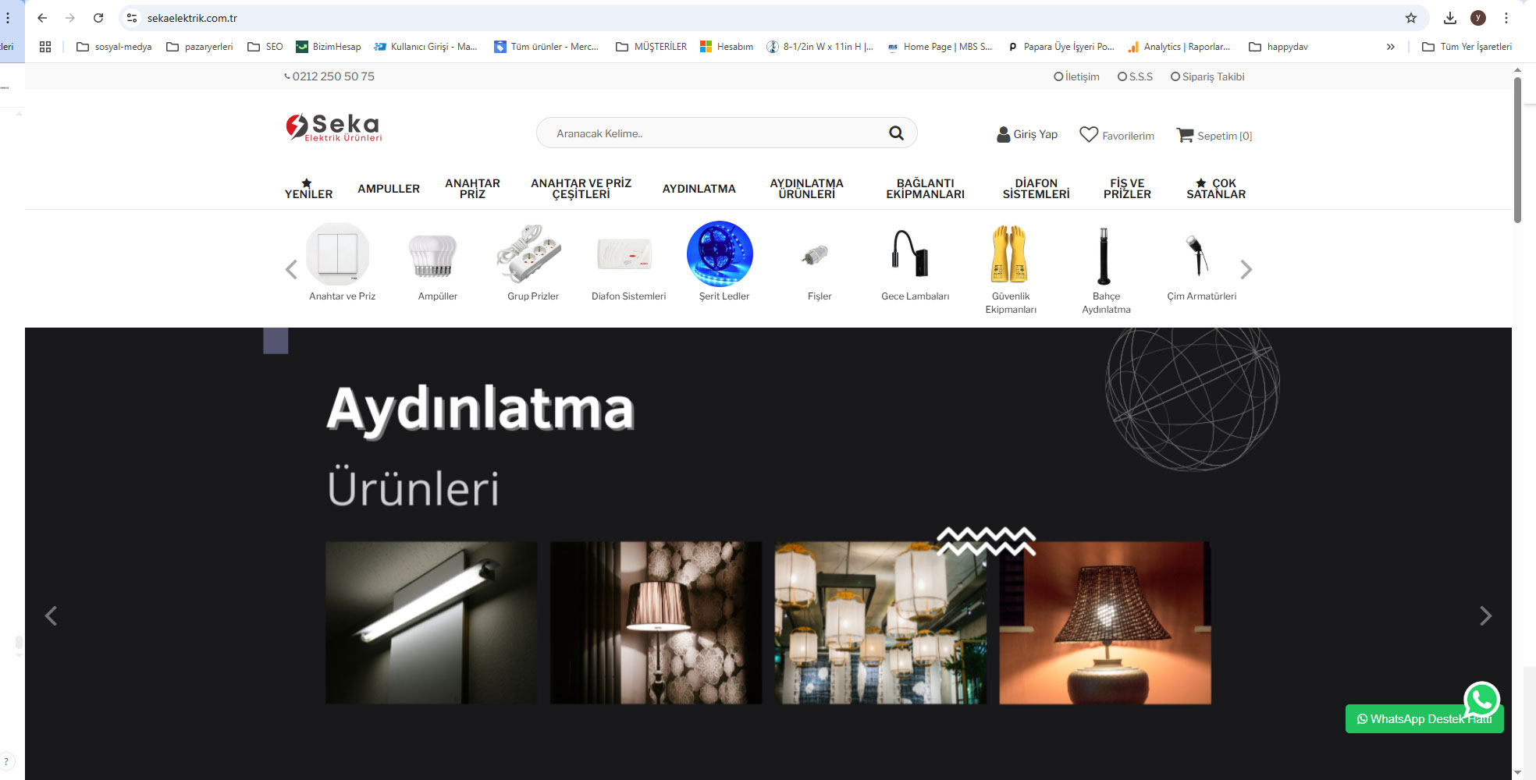Go to the Sipariş Takibi link

pos(1207,76)
